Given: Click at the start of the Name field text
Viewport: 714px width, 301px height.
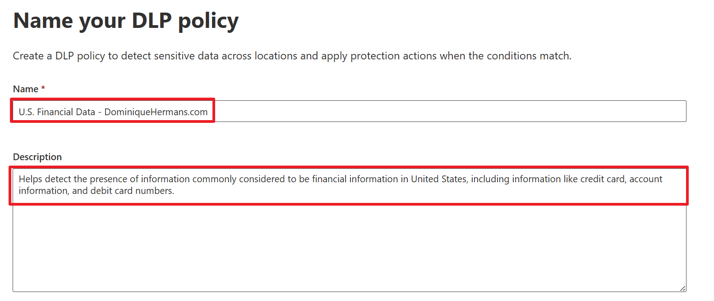Looking at the screenshot, I should [x=19, y=112].
